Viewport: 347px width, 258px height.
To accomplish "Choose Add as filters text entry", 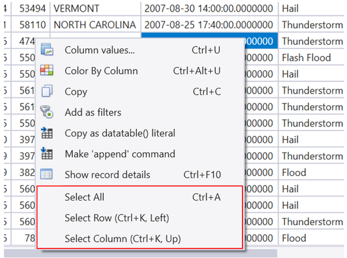I will click(93, 112).
